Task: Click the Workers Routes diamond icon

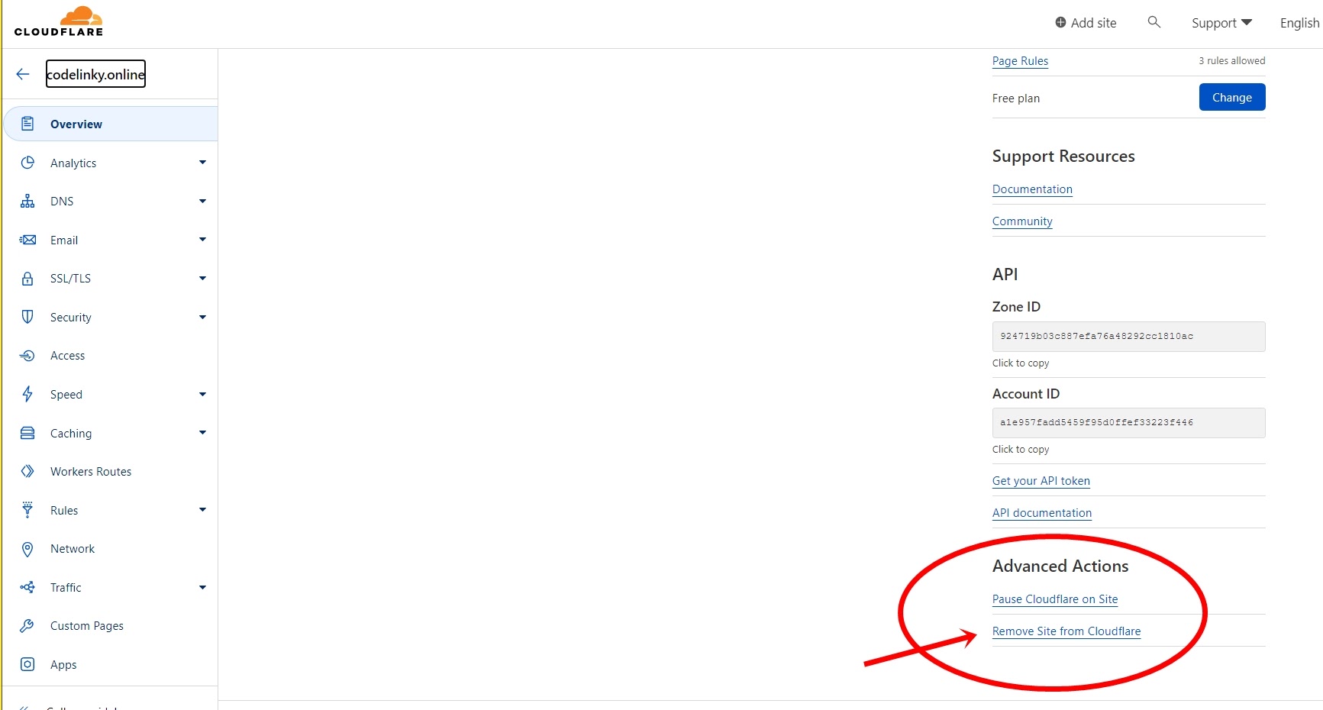Action: (27, 471)
